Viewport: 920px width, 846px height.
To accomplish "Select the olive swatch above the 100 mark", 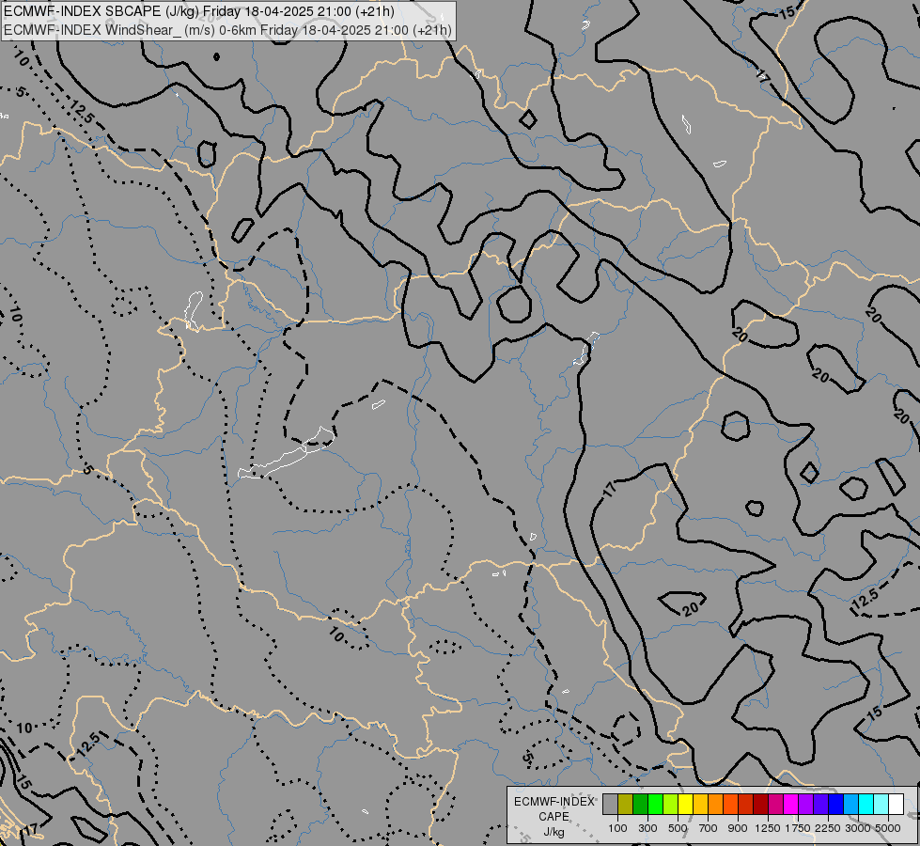I will 626,804.
